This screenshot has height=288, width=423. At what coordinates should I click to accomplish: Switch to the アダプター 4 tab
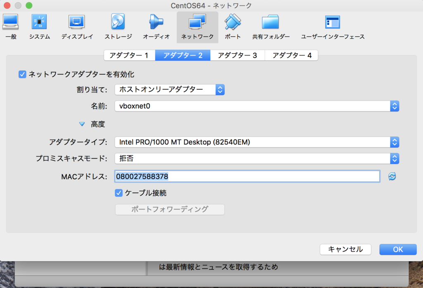click(291, 55)
